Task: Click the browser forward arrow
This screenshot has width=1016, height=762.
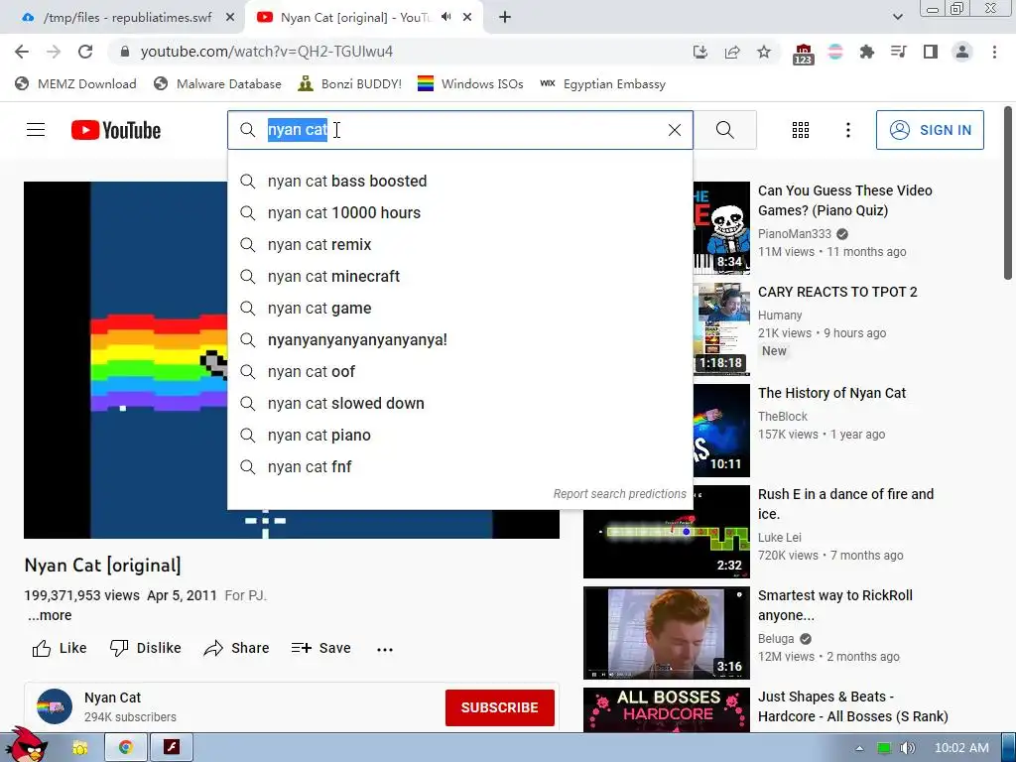Action: tap(54, 52)
